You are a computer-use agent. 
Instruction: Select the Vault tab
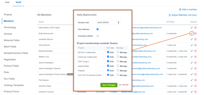[x=18, y=2]
